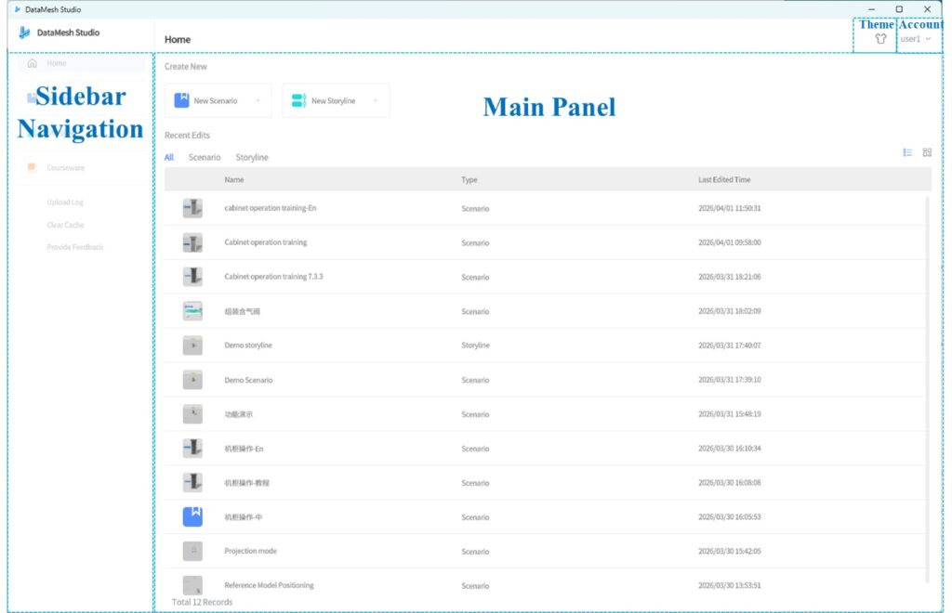Switch to grid view layout
This screenshot has height=613, width=952.
(927, 152)
